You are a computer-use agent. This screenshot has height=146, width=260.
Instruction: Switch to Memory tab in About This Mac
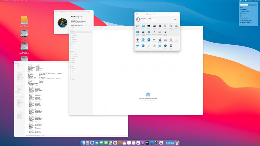tap(80, 12)
